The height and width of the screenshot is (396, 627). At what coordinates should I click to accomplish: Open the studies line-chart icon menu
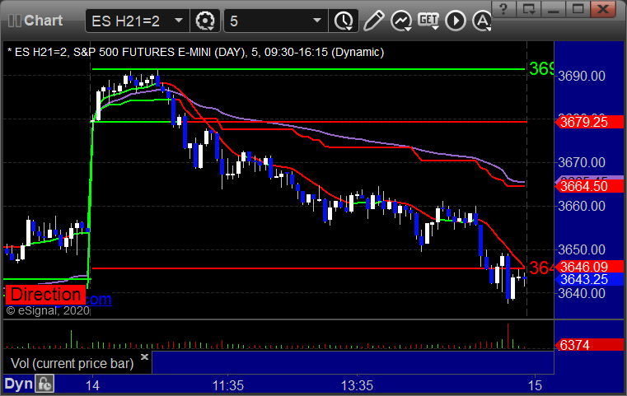[x=401, y=21]
